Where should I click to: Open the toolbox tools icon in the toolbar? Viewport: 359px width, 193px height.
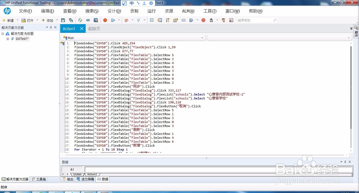[168, 20]
